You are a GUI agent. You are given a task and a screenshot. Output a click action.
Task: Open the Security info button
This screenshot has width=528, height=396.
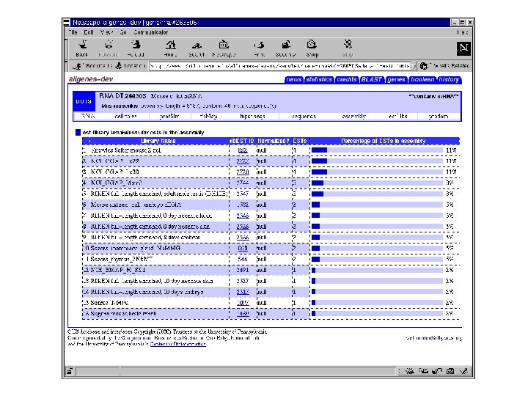[285, 48]
